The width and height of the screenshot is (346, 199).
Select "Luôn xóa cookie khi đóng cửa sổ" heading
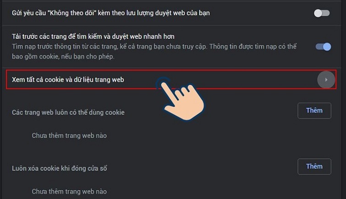[x=60, y=168]
